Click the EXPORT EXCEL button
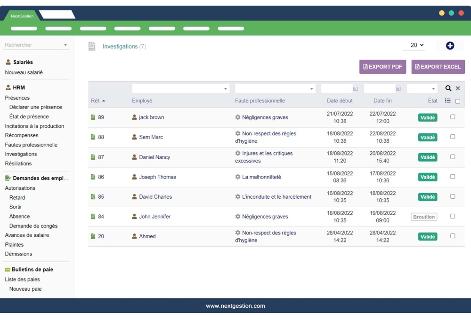Image resolution: width=471 pixels, height=319 pixels. pos(438,67)
